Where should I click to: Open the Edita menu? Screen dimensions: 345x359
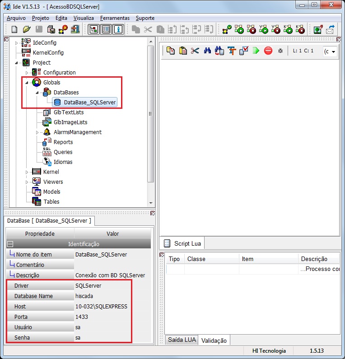pos(61,18)
